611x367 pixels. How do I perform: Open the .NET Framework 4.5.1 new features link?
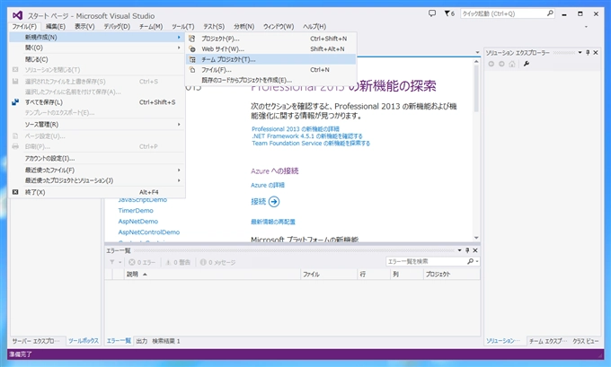click(x=307, y=136)
